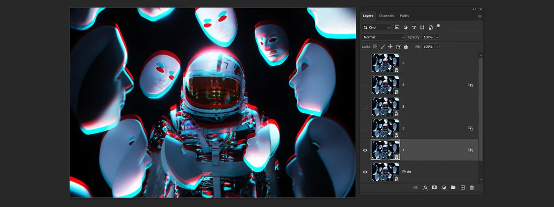Filter for smart objects icon
554x207 pixels.
point(430,28)
